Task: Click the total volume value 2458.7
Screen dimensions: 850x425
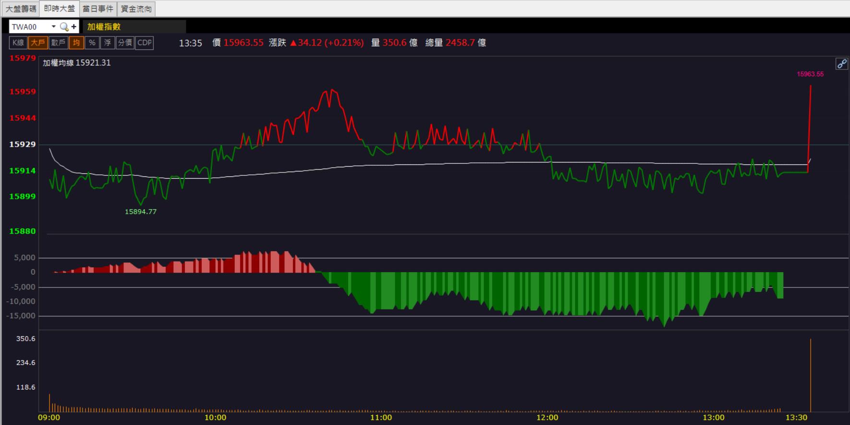Action: [x=460, y=43]
